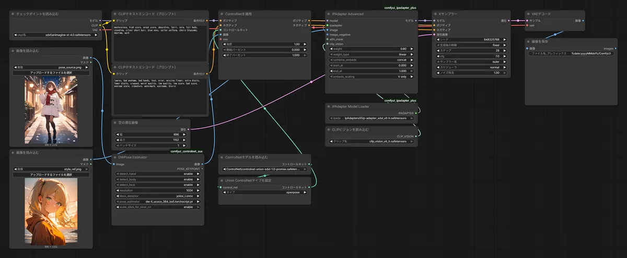Open the embeds_scaling V only dropdown
This screenshot has height=258, width=627.
tap(370, 76)
